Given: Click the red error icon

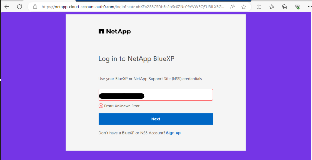Looking at the screenshot, I should pyautogui.click(x=101, y=106).
